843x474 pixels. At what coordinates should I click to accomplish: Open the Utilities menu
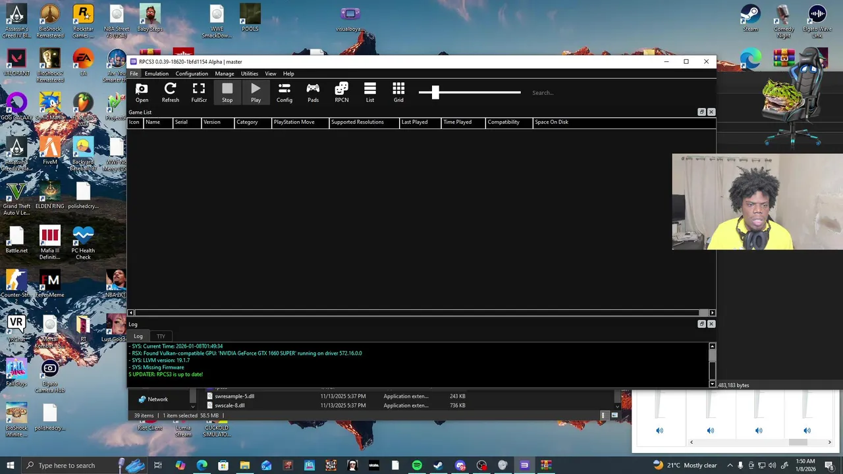pyautogui.click(x=250, y=74)
